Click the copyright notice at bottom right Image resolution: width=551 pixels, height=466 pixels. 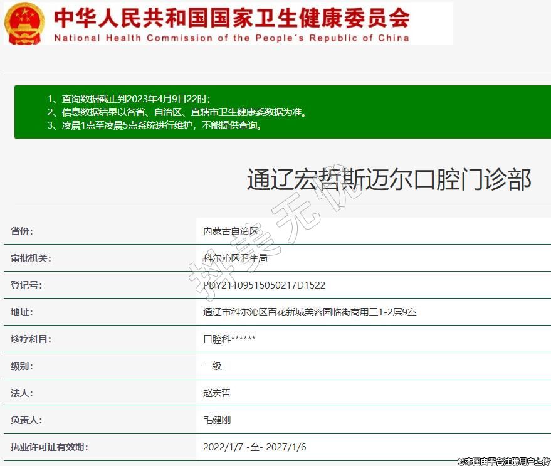[x=503, y=461]
